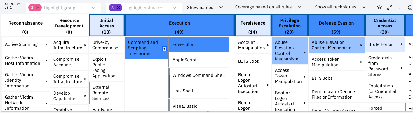Image resolution: width=413 pixels, height=113 pixels.
Task: Select the Reconnaissance tactic header
Action: coord(25,26)
